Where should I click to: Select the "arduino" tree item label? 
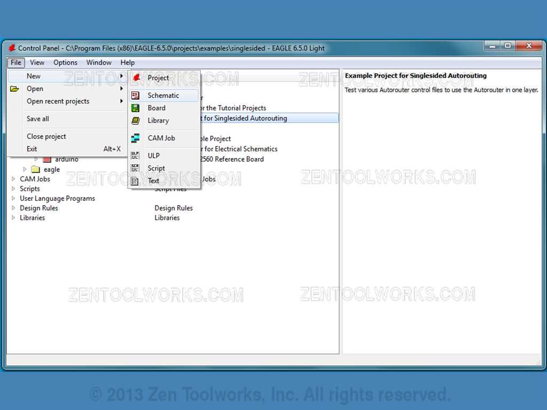66,159
